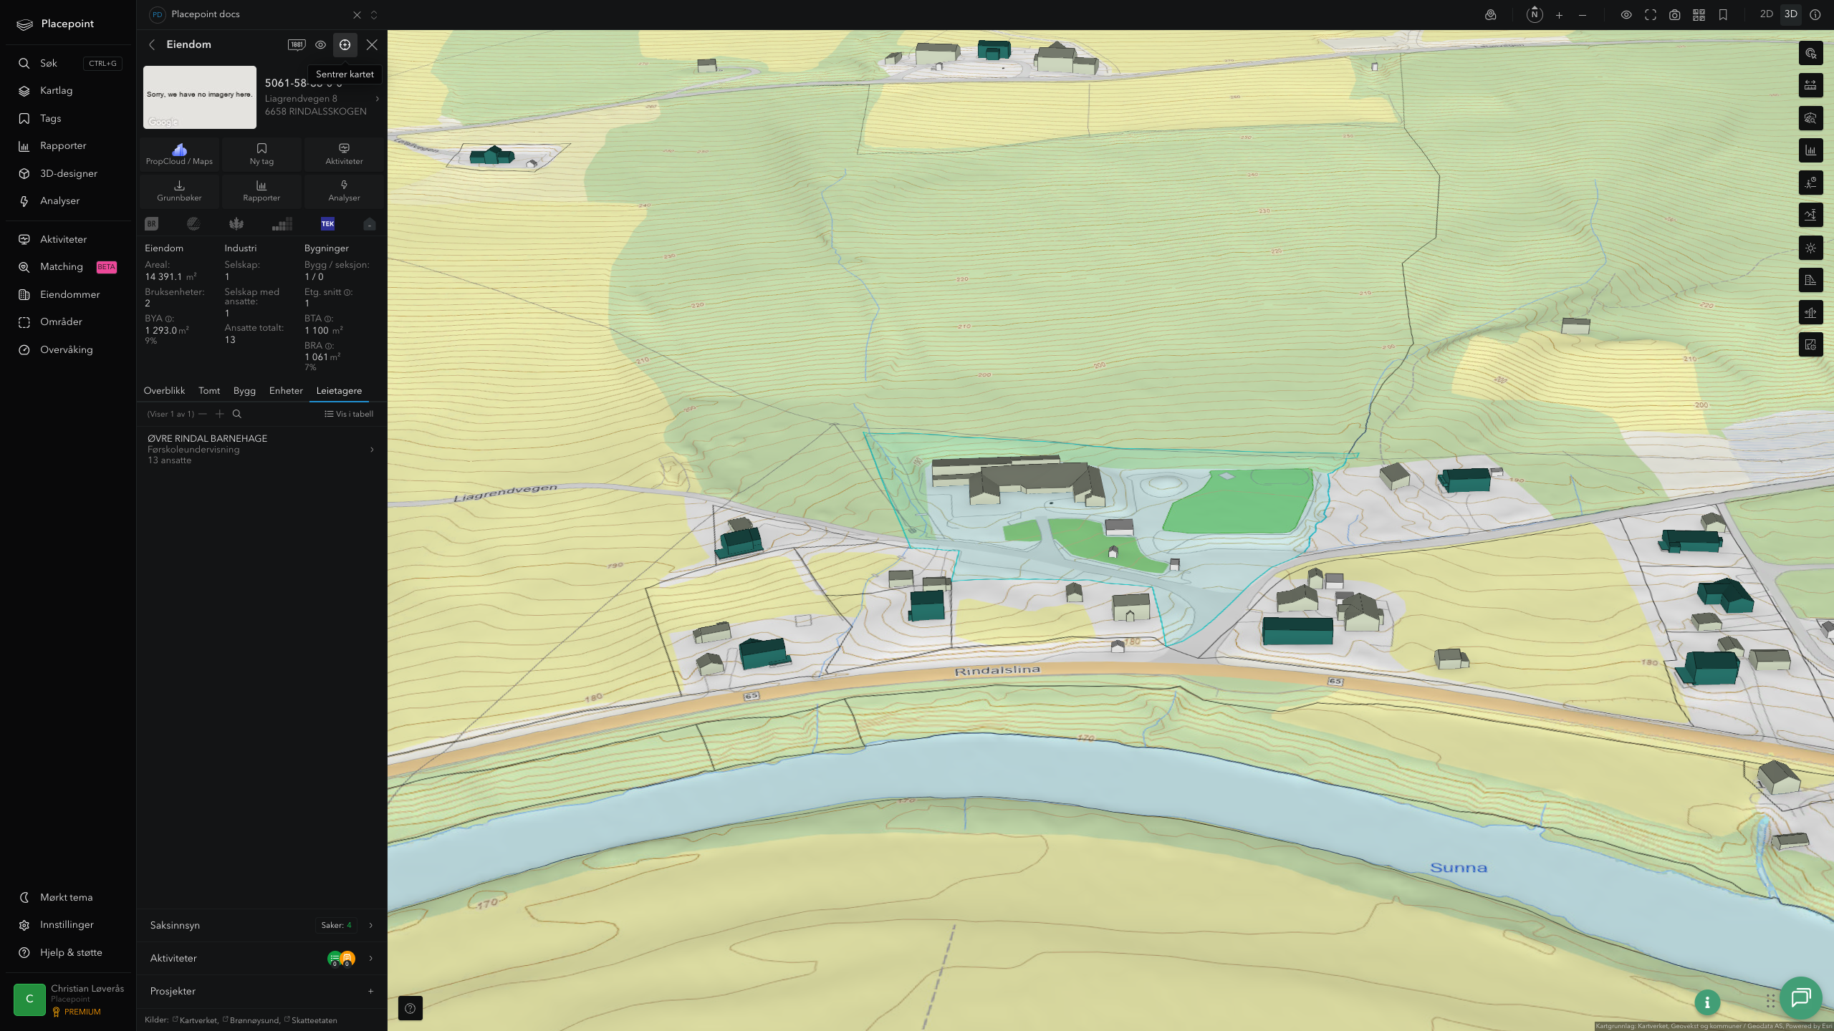Reset map orientation with north compass

pos(1535,14)
